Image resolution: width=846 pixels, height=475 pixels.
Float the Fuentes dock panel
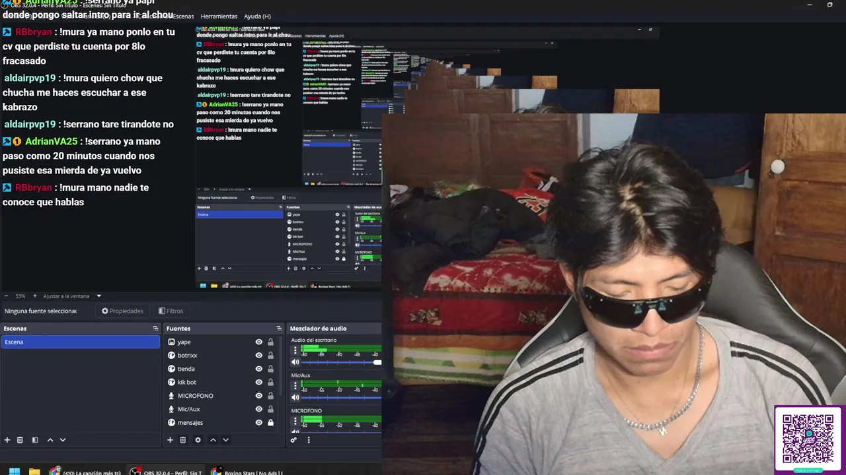coord(279,329)
